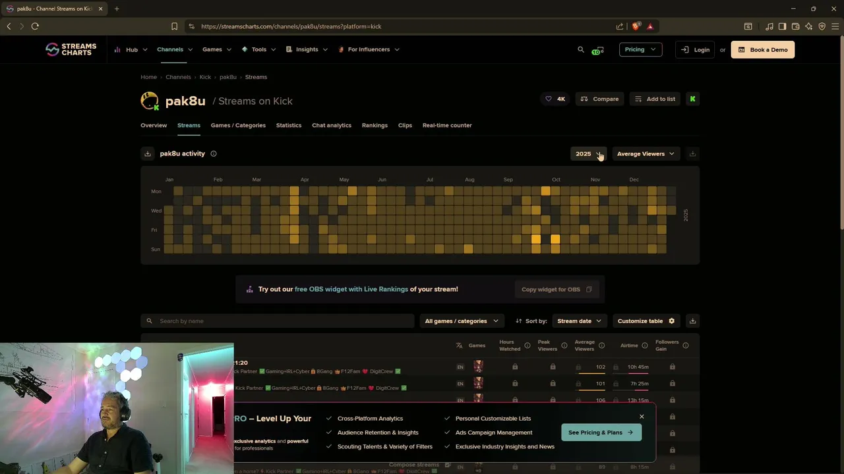Click Add to list button
Image resolution: width=844 pixels, height=474 pixels.
tap(655, 99)
